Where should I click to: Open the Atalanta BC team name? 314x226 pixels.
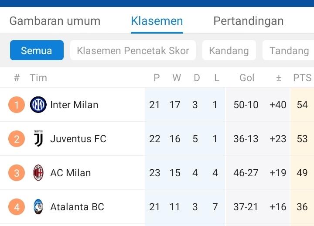pyautogui.click(x=77, y=207)
